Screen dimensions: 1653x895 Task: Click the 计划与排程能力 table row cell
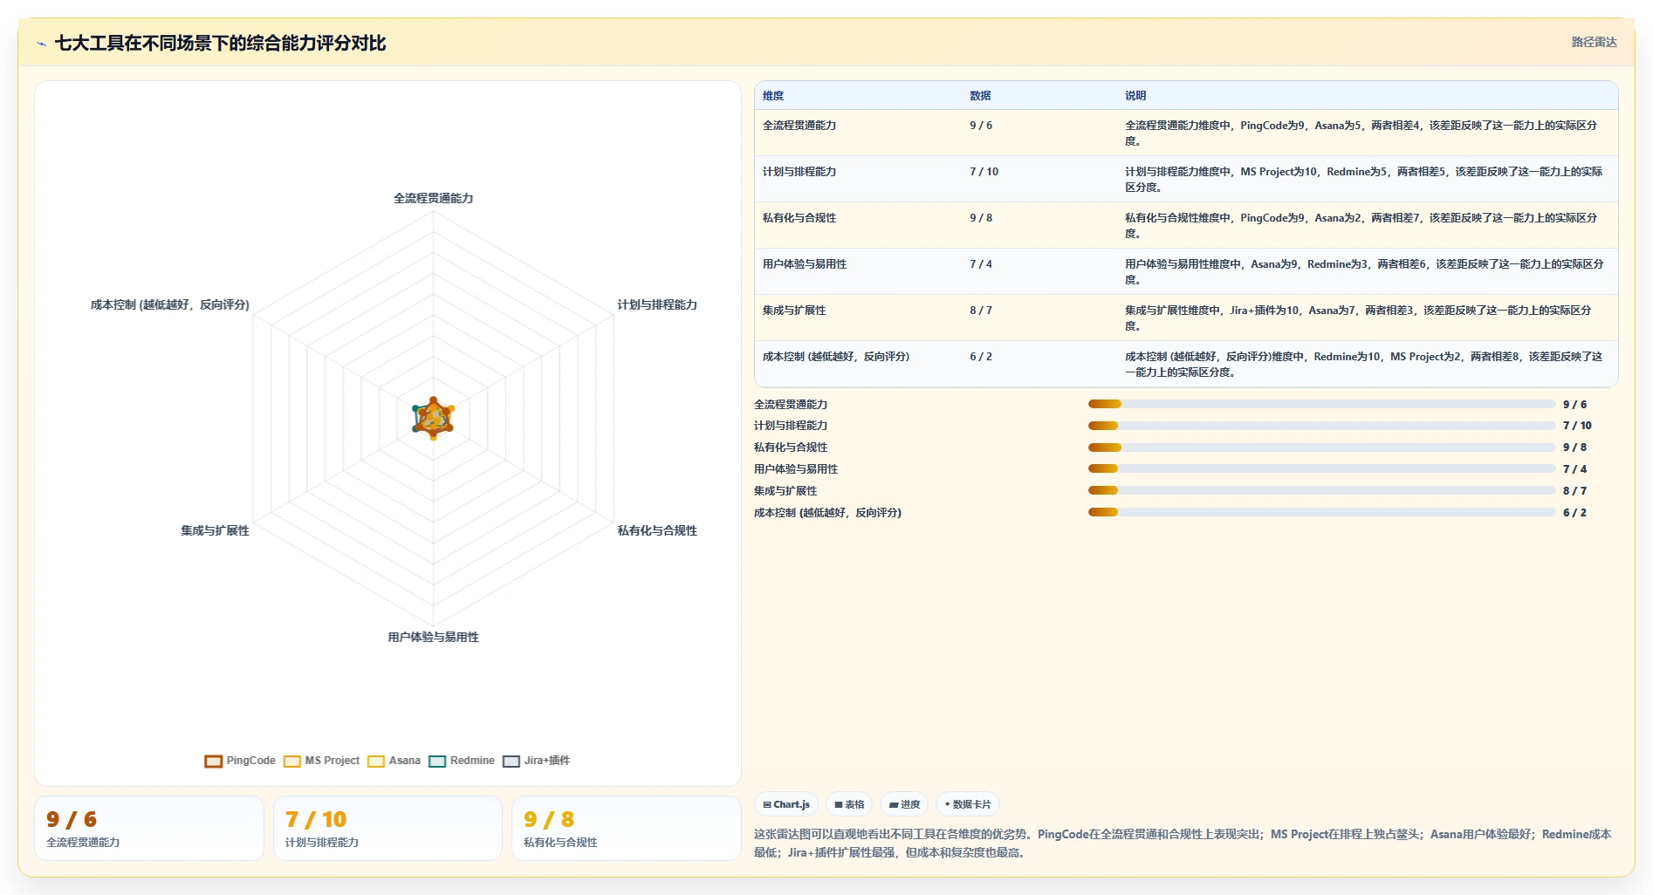pyautogui.click(x=799, y=172)
